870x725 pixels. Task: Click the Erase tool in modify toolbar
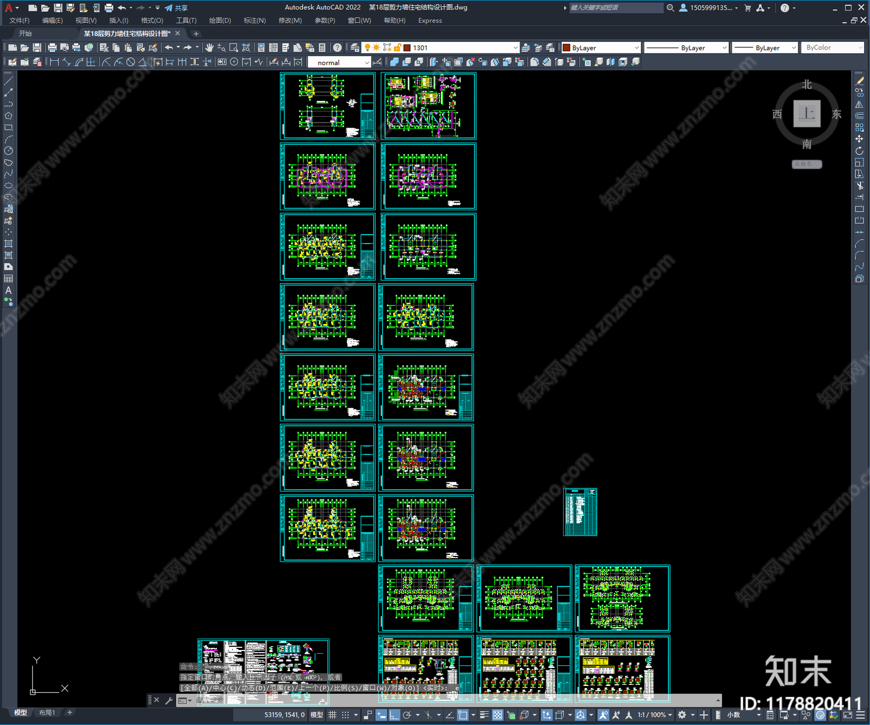[x=859, y=81]
